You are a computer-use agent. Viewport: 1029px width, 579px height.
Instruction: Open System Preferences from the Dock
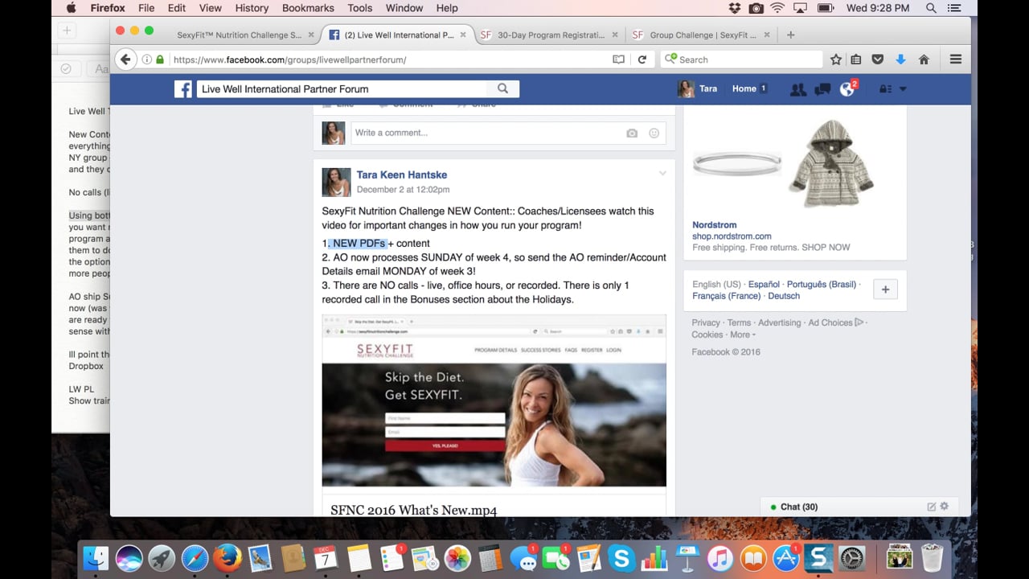pyautogui.click(x=851, y=557)
